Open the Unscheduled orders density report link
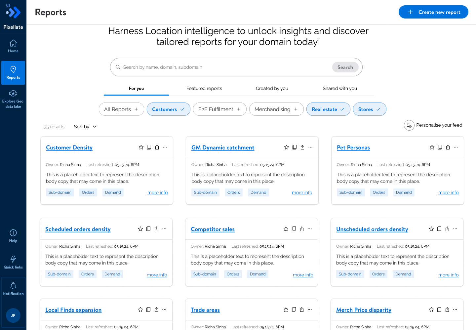The height and width of the screenshot is (330, 476). (x=372, y=229)
